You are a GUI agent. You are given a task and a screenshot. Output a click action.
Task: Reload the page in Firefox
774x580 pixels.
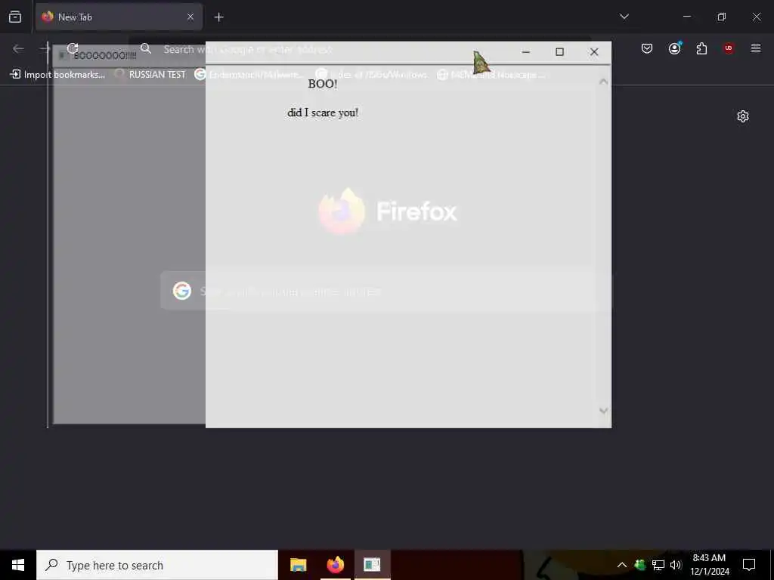click(73, 48)
